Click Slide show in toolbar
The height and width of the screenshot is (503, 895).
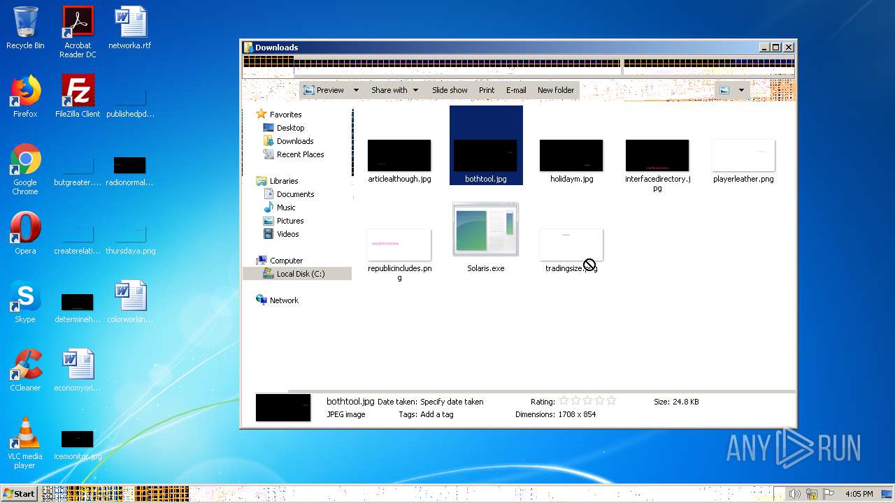pyautogui.click(x=450, y=90)
